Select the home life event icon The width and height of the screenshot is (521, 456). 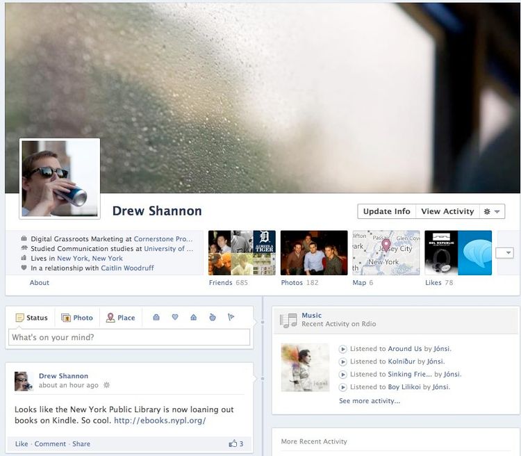[x=194, y=317]
